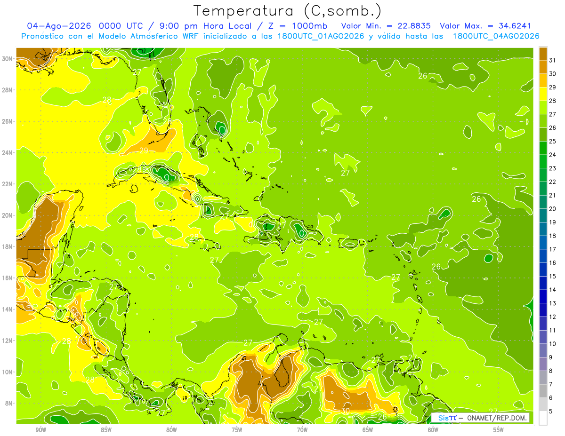This screenshot has width=565, height=436.
Task: Click the title 'Temperatura (C,somb.)'
Action: (288, 11)
